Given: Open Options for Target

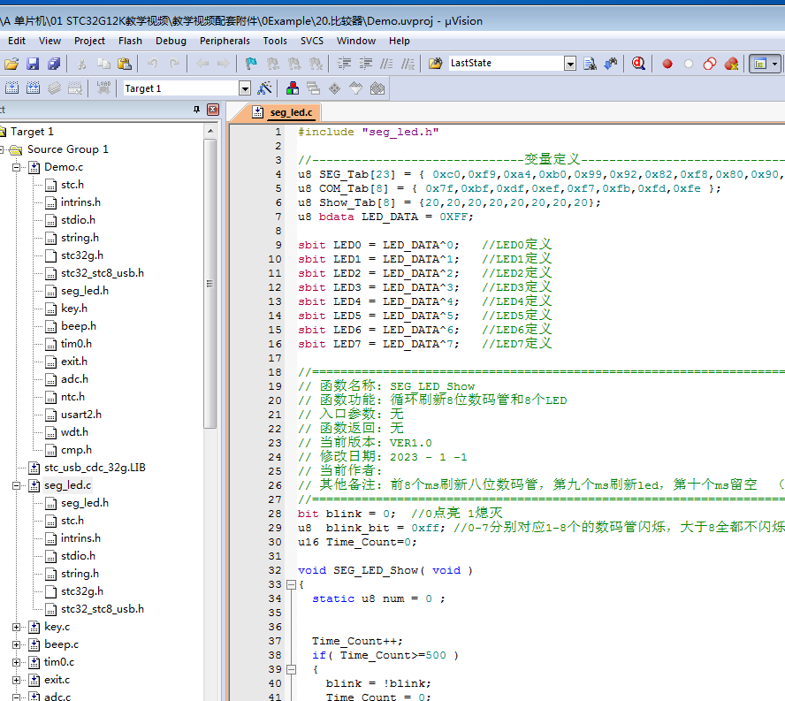Looking at the screenshot, I should point(264,88).
